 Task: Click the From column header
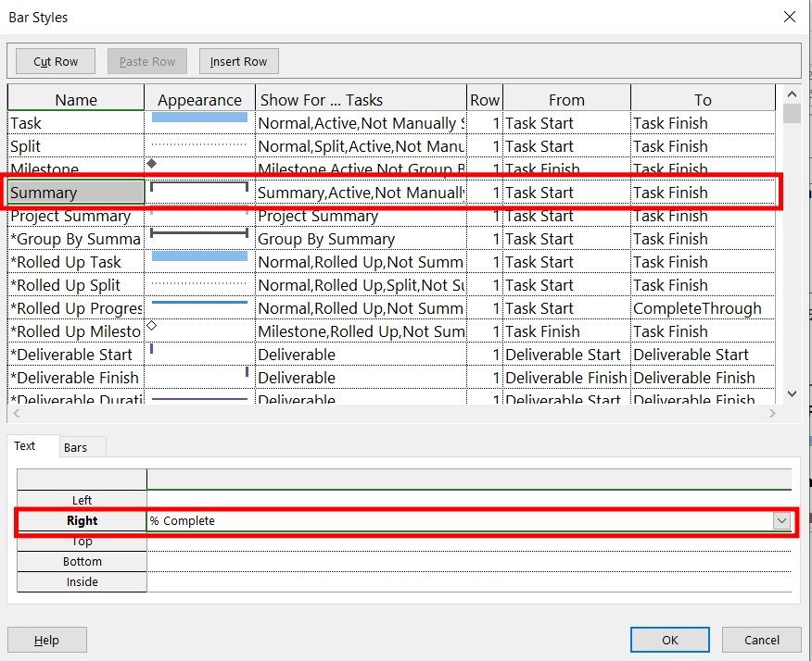566,99
